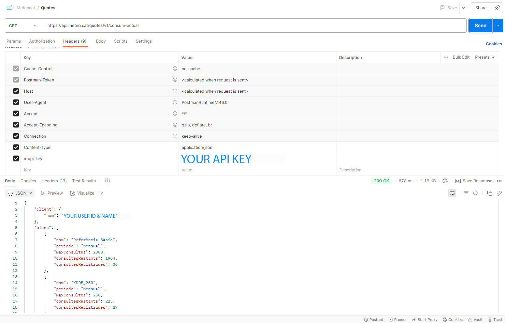Expand the Presets dropdown
Viewport: 505px width, 323px height.
485,57
